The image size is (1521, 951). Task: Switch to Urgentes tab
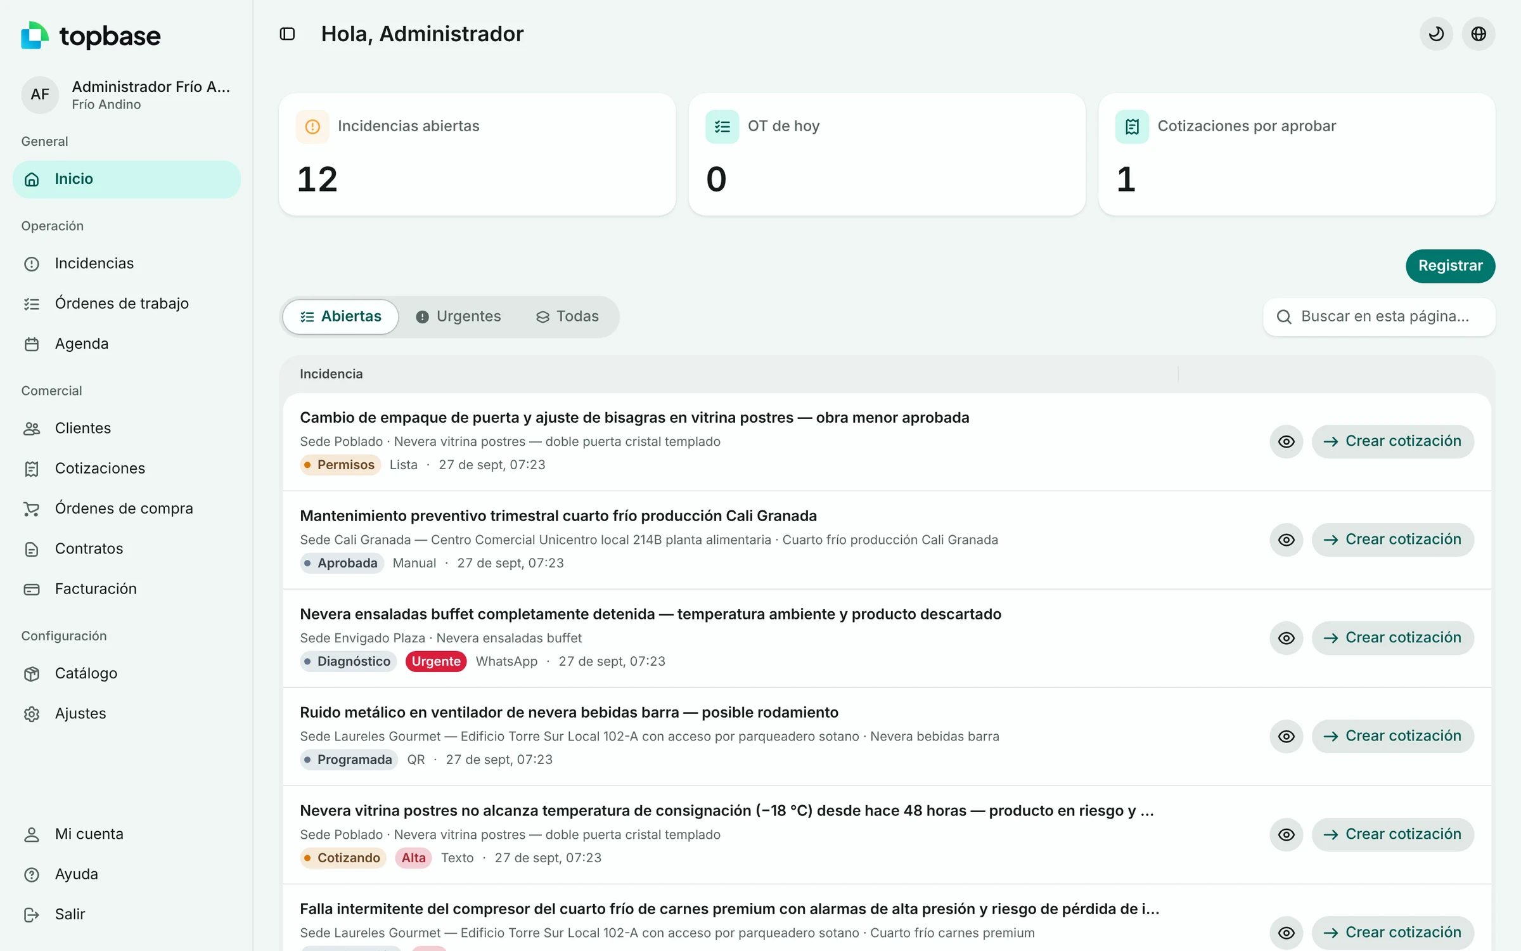[x=458, y=316]
